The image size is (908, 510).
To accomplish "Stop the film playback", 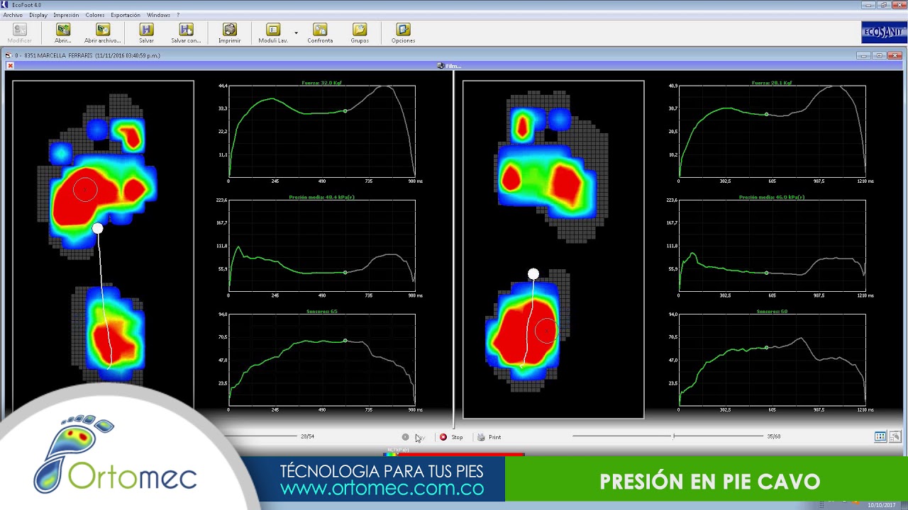I will (x=451, y=437).
